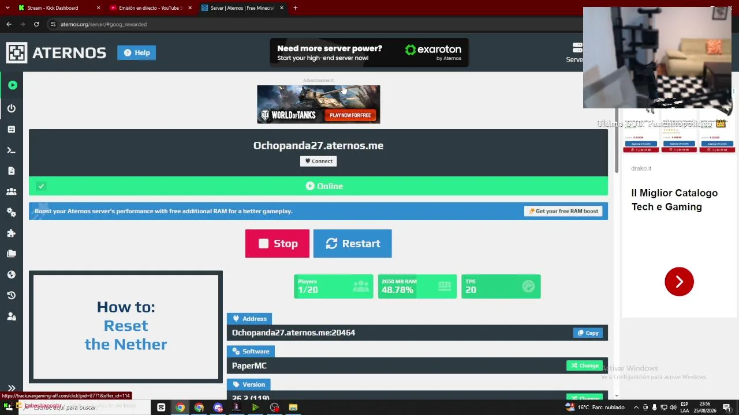
Task: Open the weather widget showing 16°C
Action: pos(595,408)
